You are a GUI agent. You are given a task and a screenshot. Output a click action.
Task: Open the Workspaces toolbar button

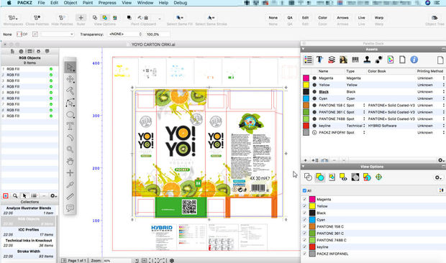click(x=13, y=18)
